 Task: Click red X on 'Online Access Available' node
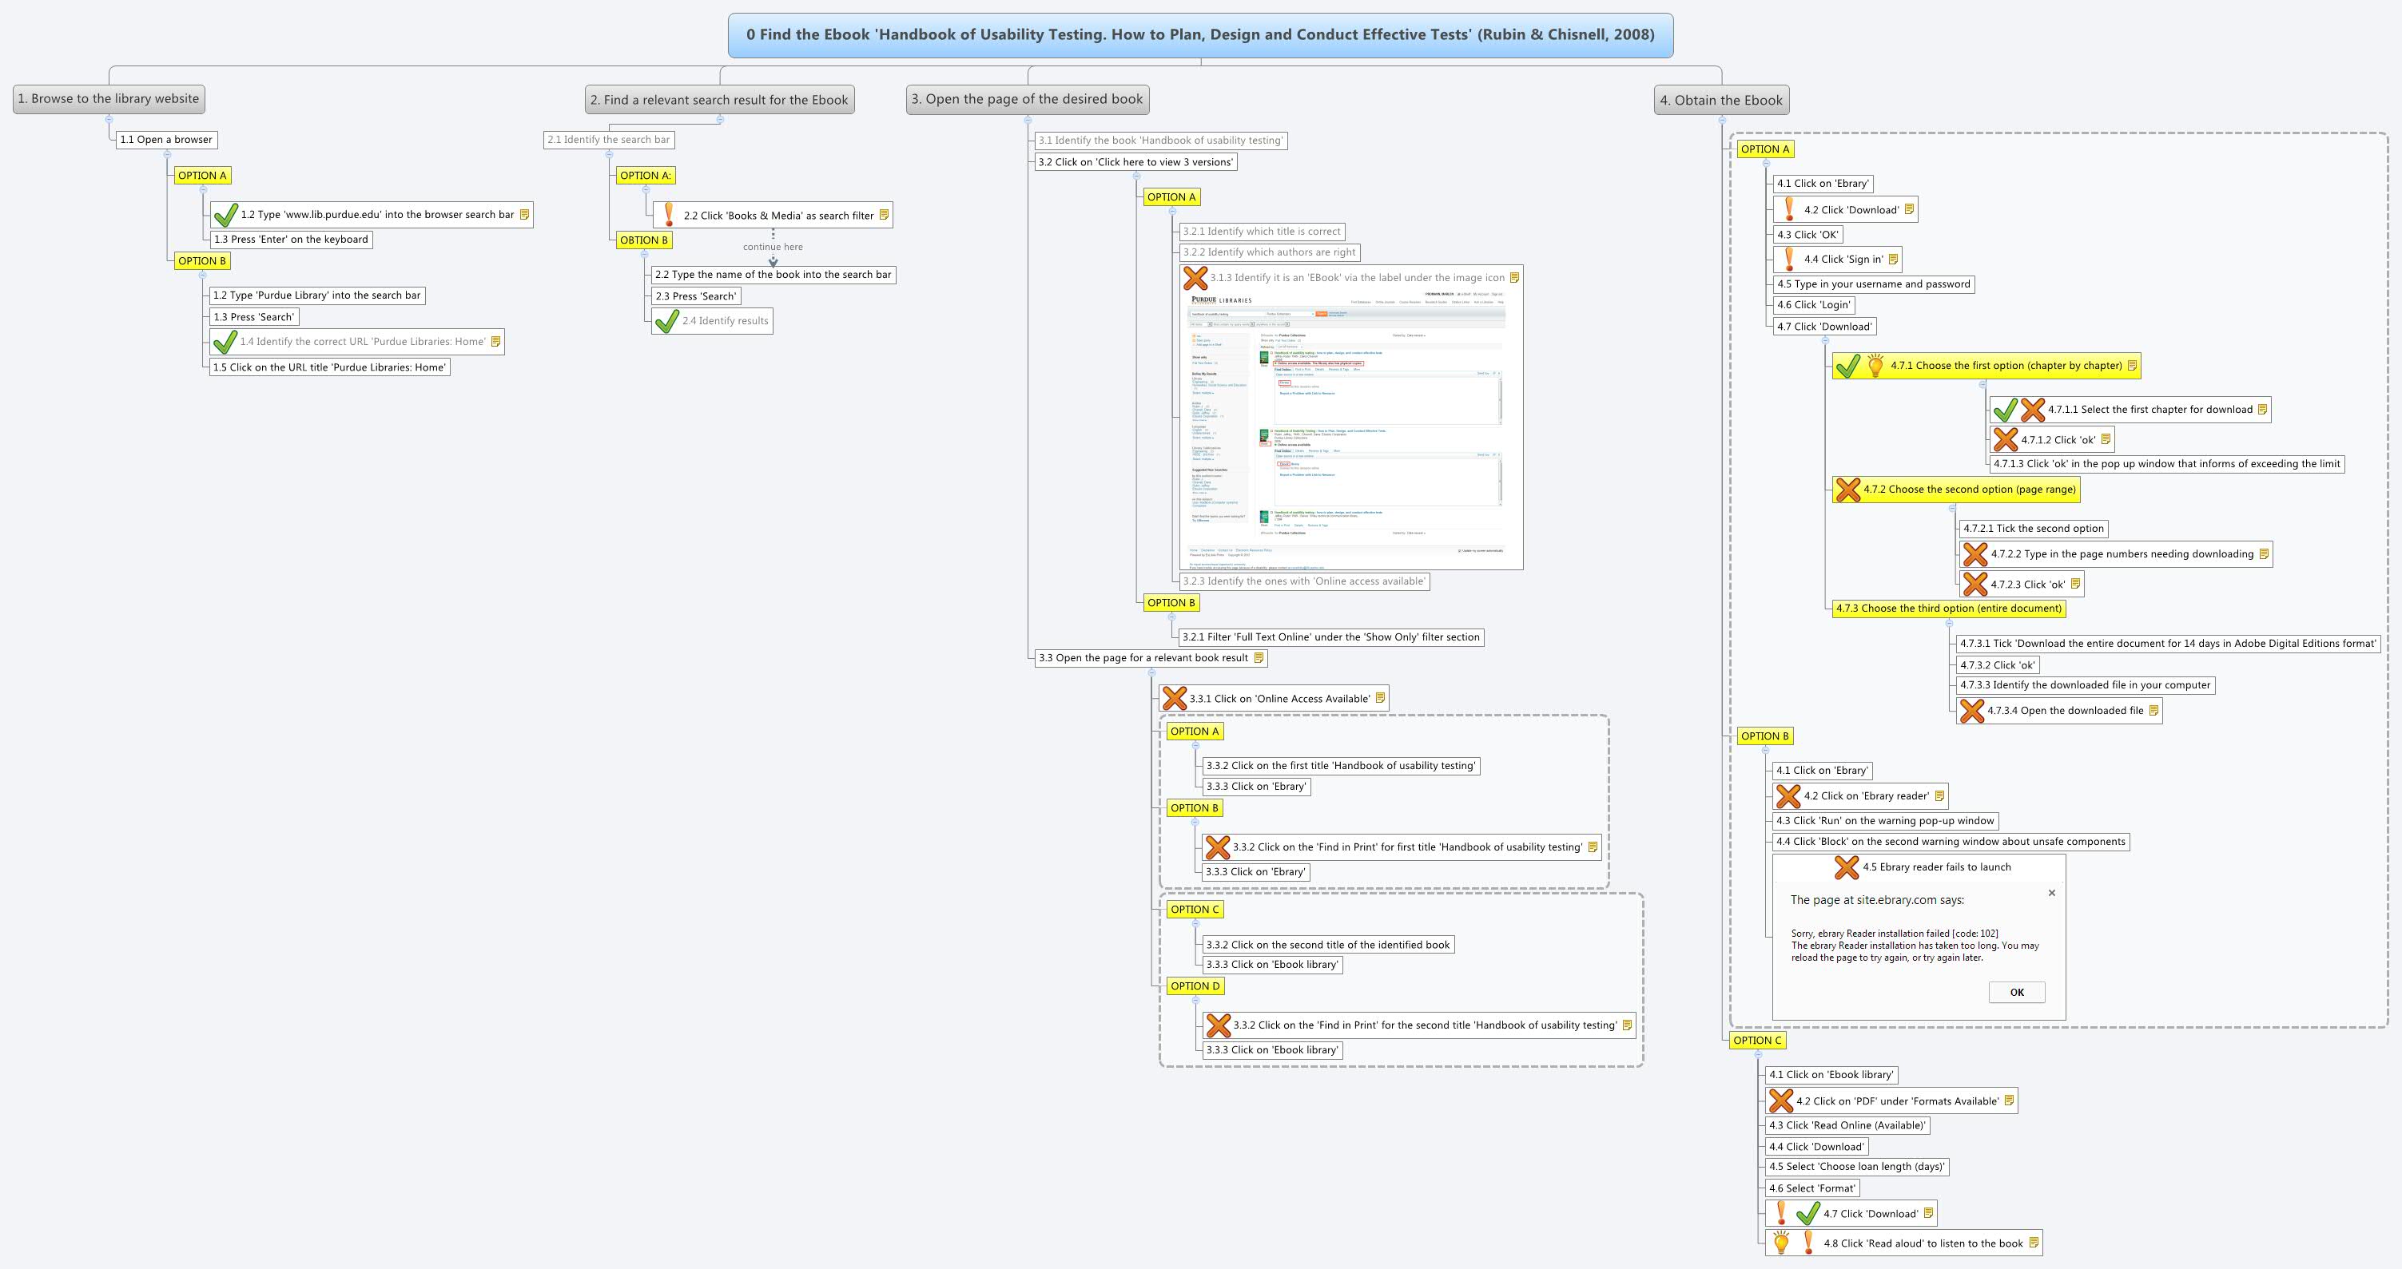tap(1174, 699)
